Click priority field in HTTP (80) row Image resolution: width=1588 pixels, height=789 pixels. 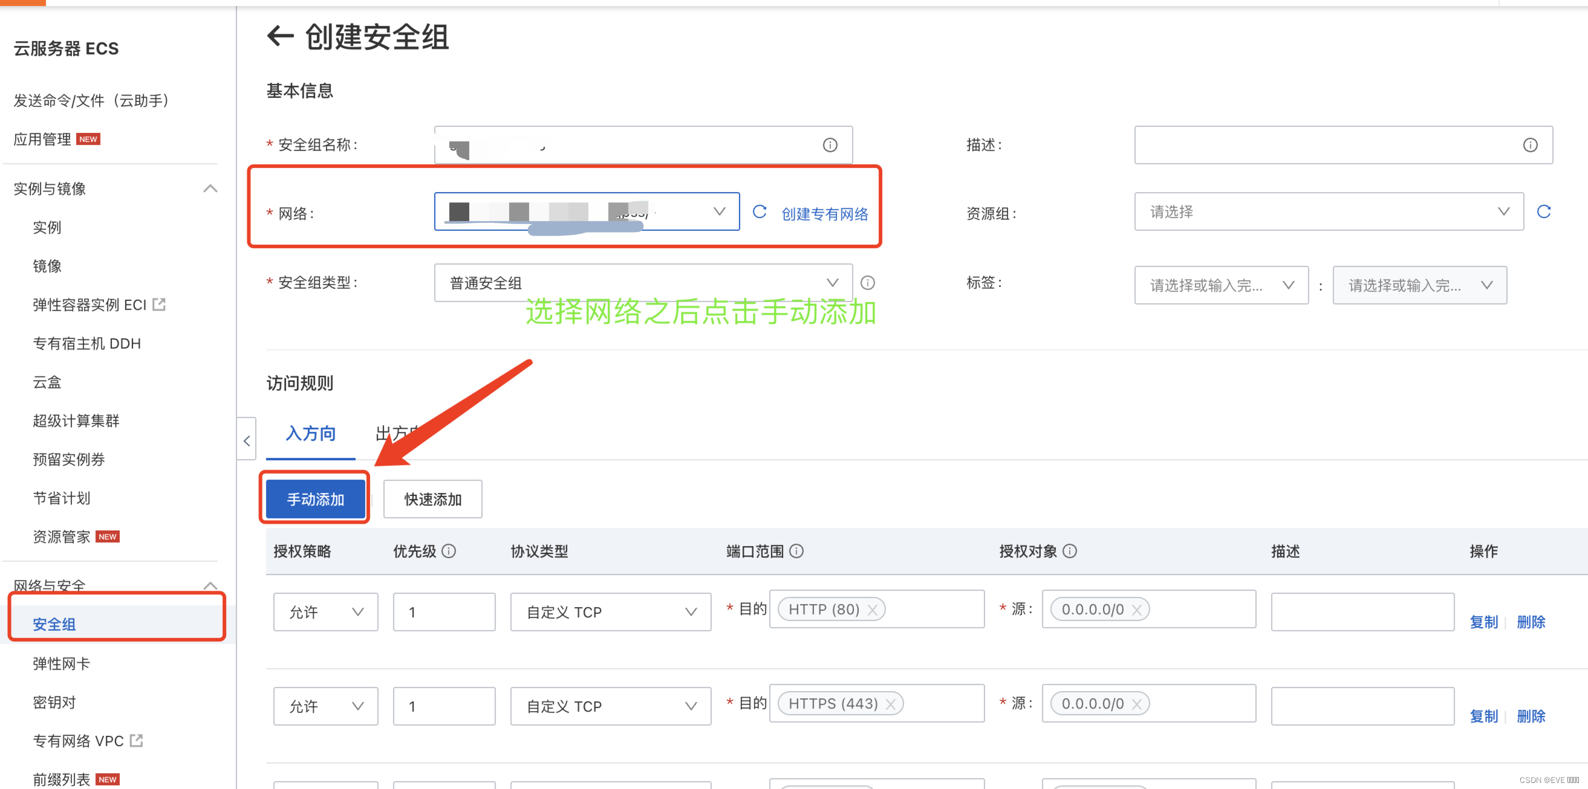coord(444,612)
